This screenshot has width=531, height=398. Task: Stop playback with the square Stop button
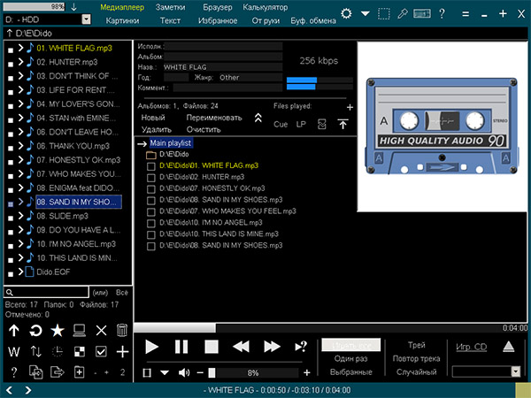pos(212,348)
